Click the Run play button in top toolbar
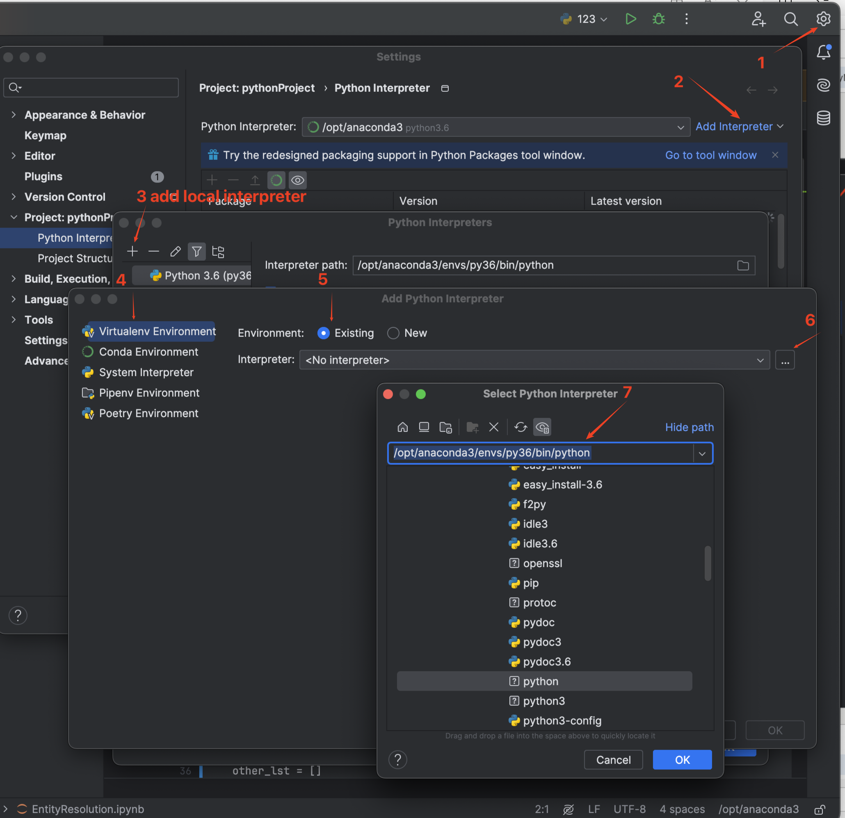The width and height of the screenshot is (845, 818). [630, 19]
